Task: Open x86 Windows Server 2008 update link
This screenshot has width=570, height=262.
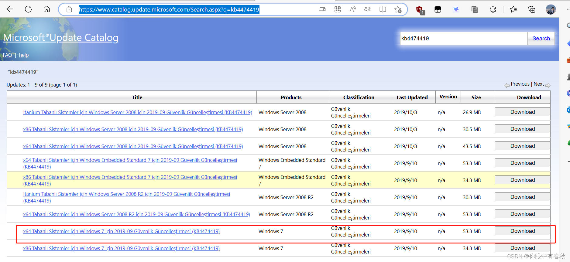Action: tap(133, 129)
